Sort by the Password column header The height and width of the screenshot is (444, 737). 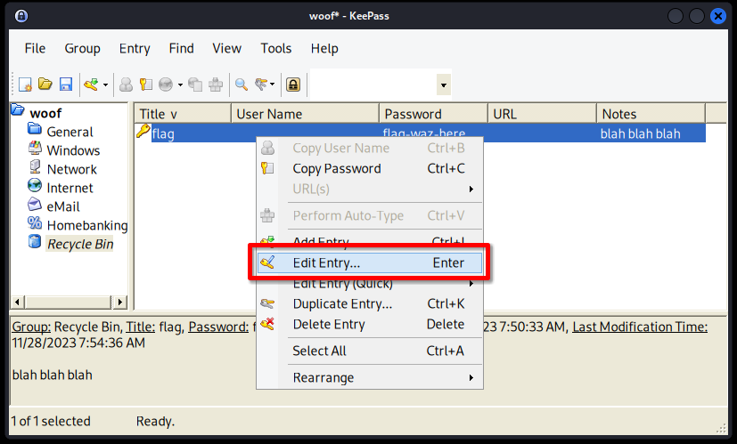click(x=433, y=114)
